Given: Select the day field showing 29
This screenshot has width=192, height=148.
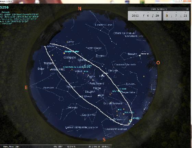Looking at the screenshot, I should (x=157, y=16).
